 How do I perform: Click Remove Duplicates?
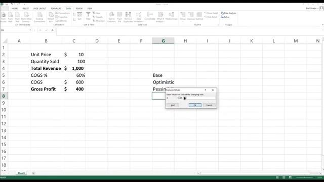point(128,17)
